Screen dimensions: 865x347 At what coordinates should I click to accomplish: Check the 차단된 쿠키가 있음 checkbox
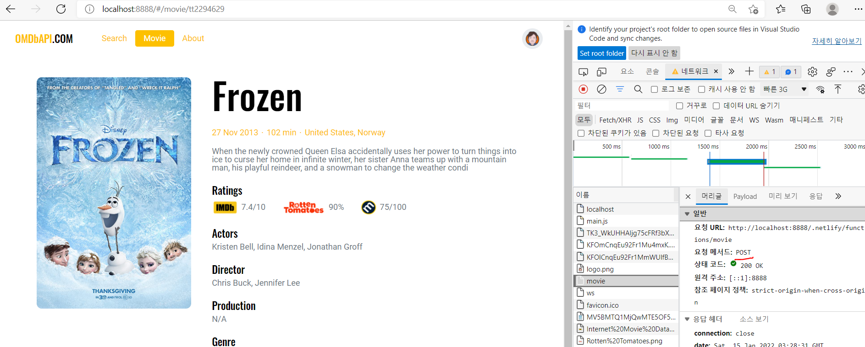[581, 133]
